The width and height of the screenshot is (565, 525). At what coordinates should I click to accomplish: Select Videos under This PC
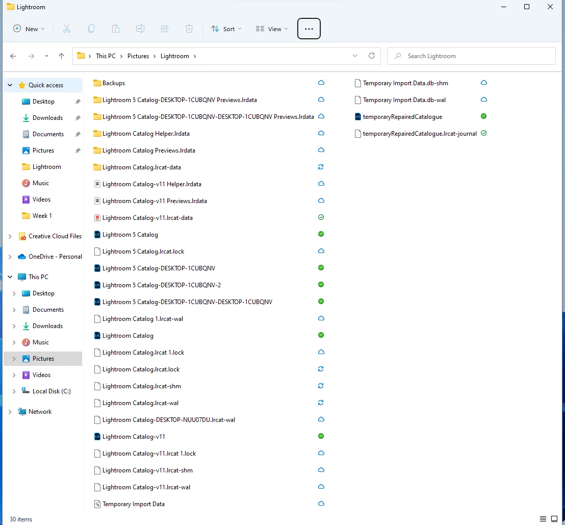pyautogui.click(x=41, y=375)
